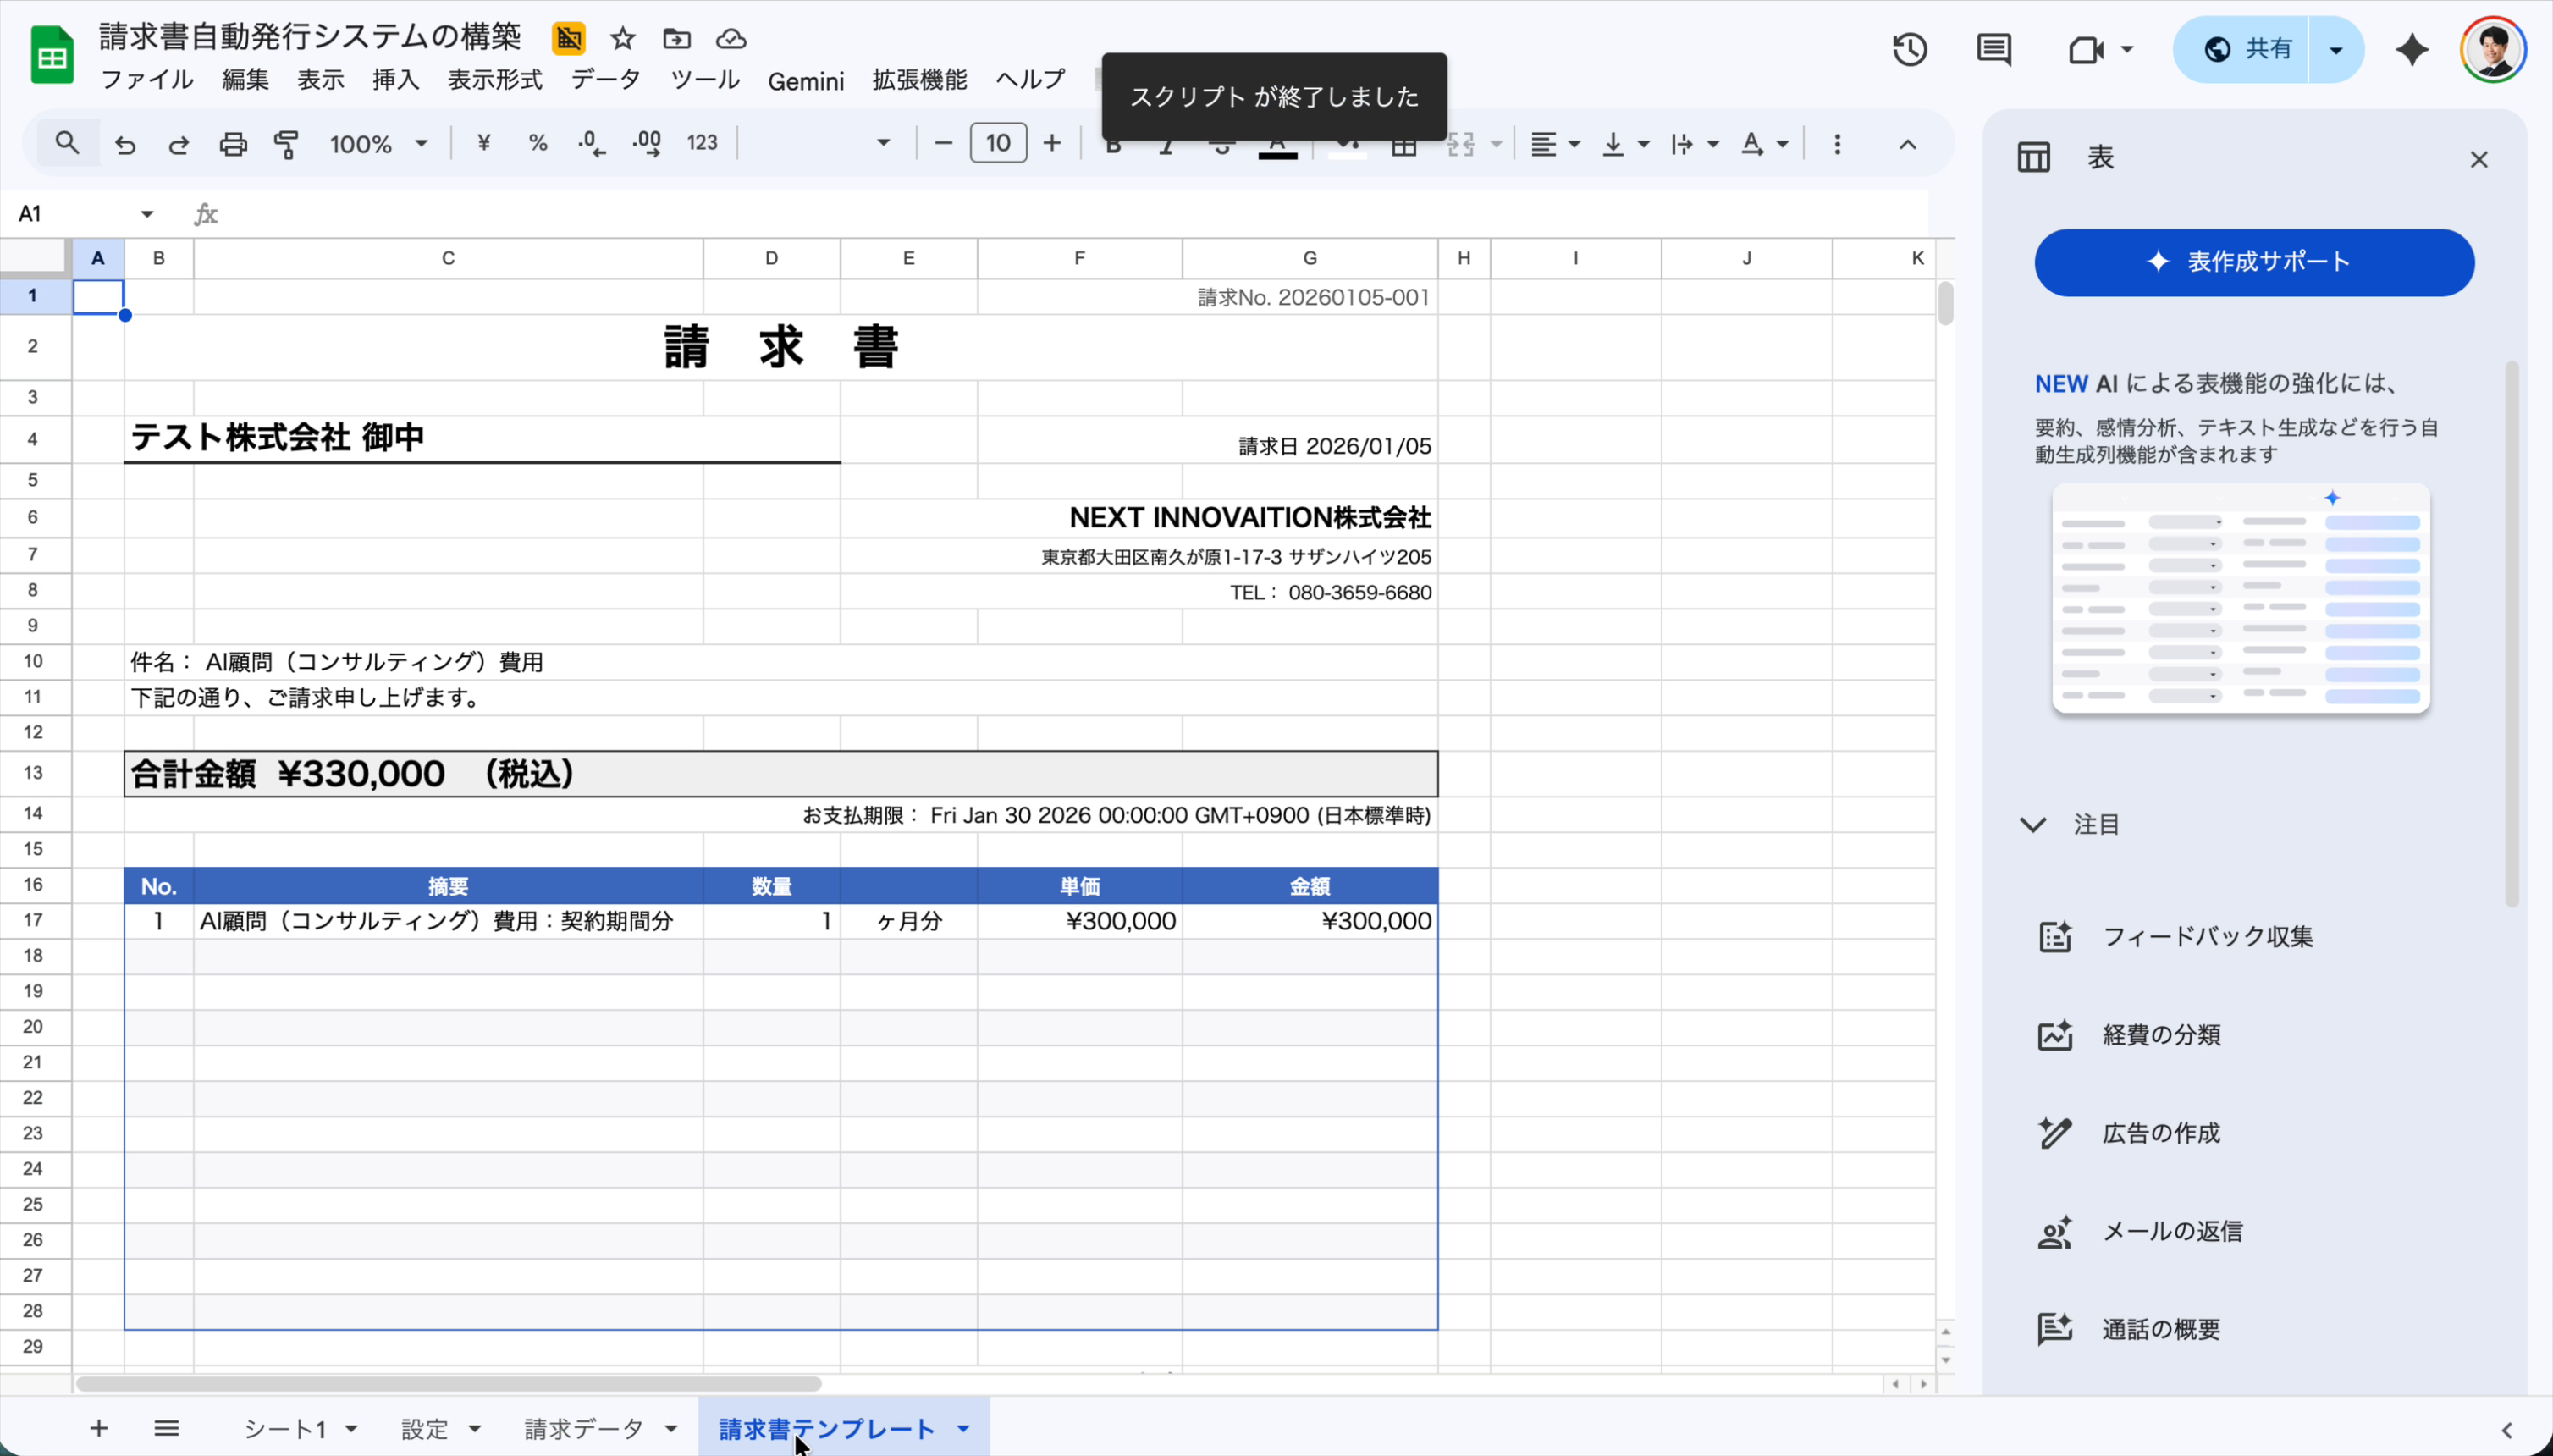Star this spreadsheet next to the title
This screenshot has height=1456, width=2553.
click(x=621, y=39)
